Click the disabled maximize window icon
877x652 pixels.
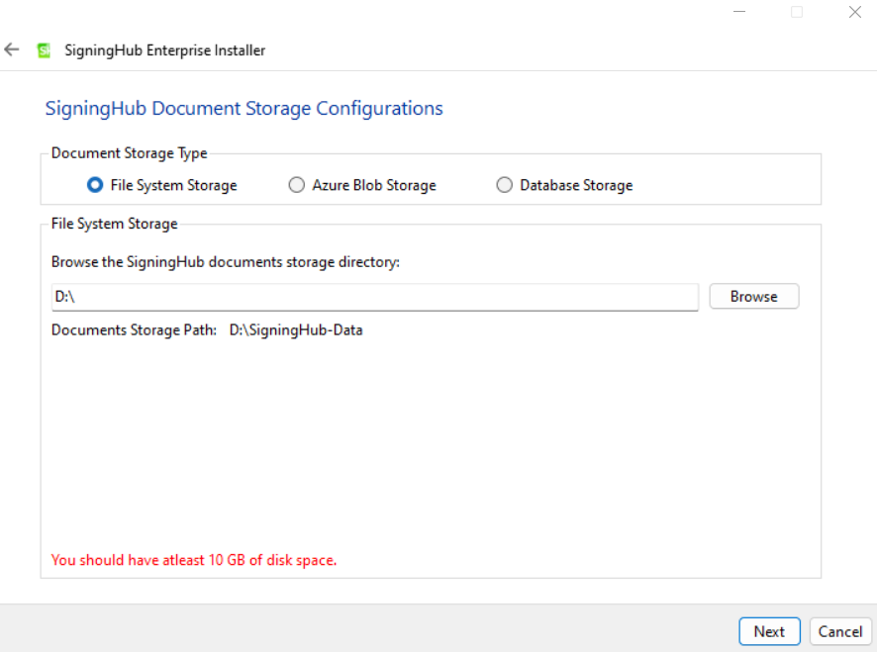click(797, 12)
